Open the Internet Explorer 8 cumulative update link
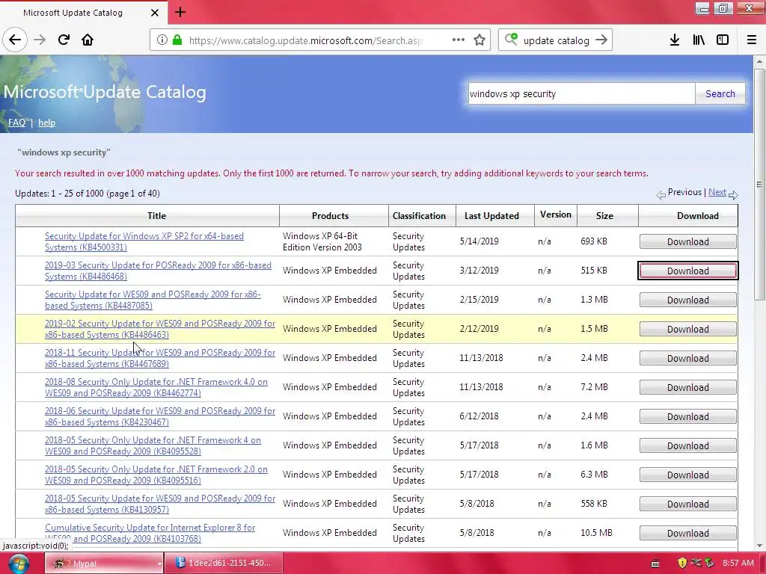The height and width of the screenshot is (574, 766). [x=150, y=533]
